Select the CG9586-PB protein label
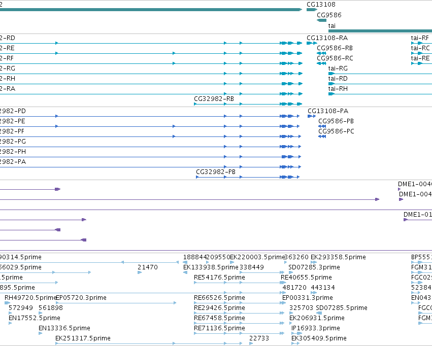Image resolution: width=432 pixels, height=346 pixels. click(x=336, y=121)
